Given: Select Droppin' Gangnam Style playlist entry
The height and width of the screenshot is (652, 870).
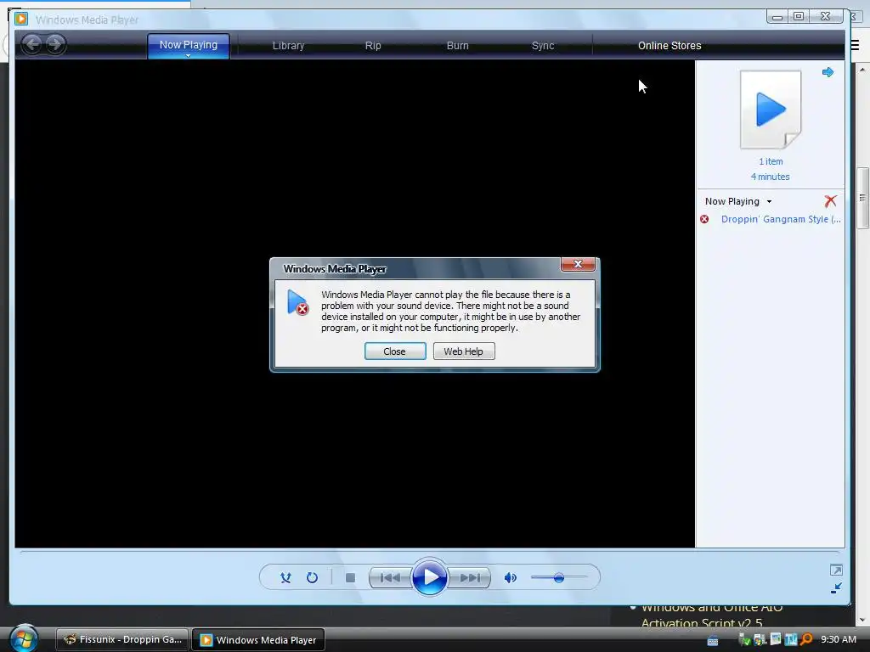Looking at the screenshot, I should (781, 219).
